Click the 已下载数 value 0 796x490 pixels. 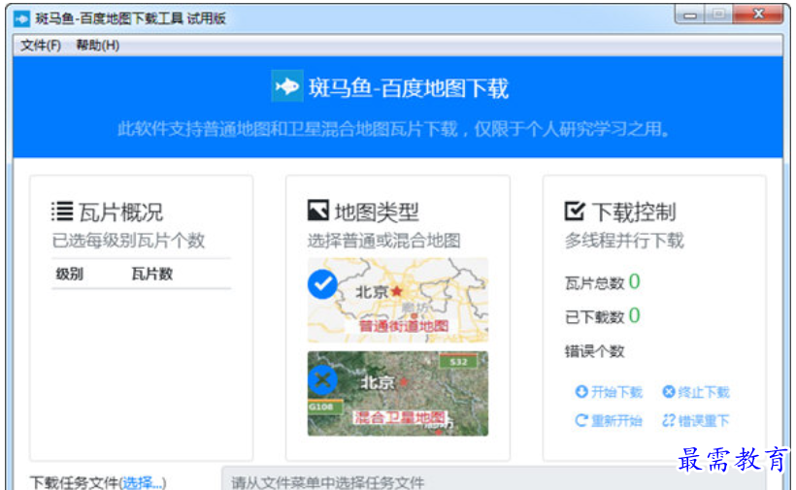tap(634, 315)
